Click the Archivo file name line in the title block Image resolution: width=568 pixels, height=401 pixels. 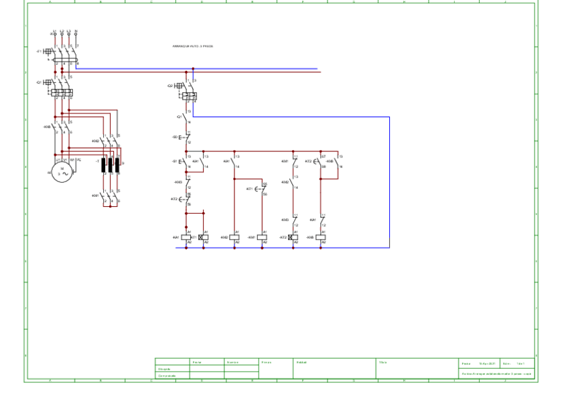[x=496, y=374]
